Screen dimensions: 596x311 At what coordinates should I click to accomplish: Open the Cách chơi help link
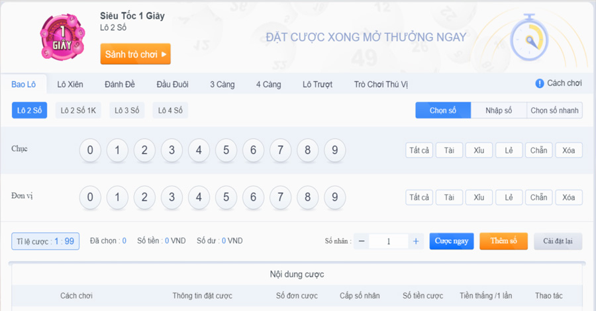click(564, 83)
